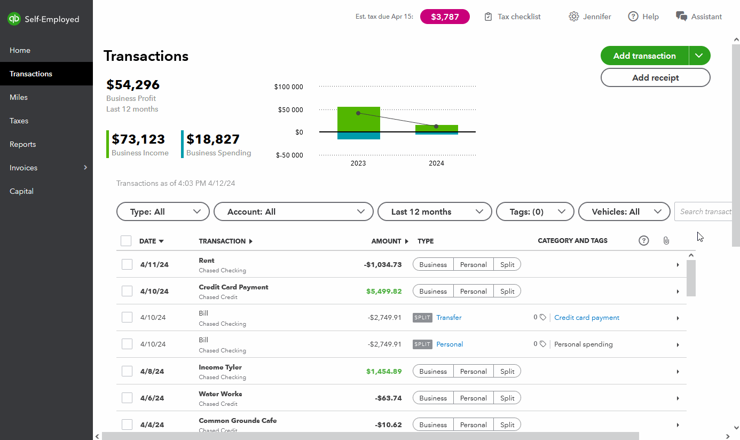Open the Tax checklist clipboard icon

(488, 17)
